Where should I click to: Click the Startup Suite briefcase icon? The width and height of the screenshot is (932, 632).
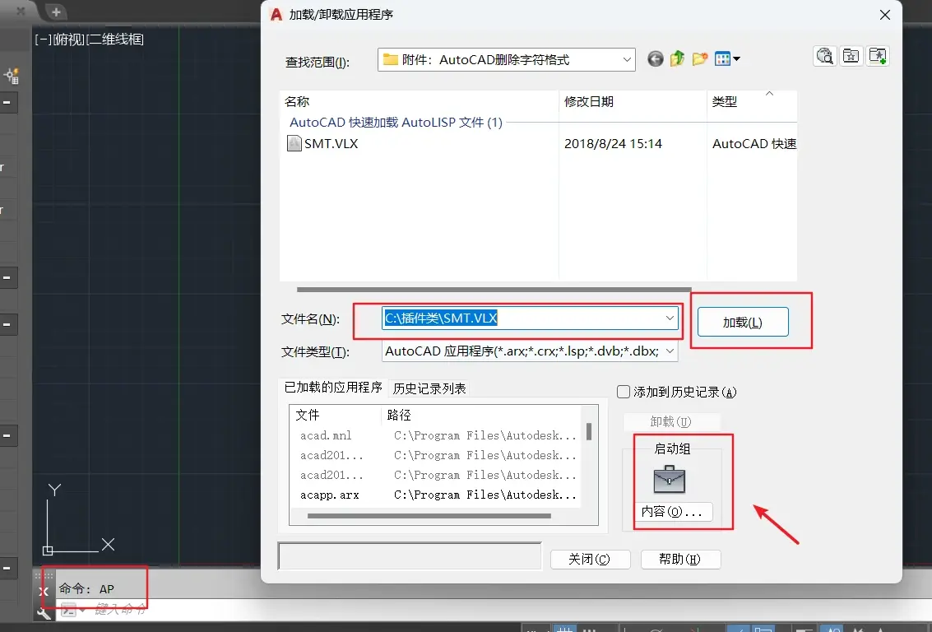point(670,480)
